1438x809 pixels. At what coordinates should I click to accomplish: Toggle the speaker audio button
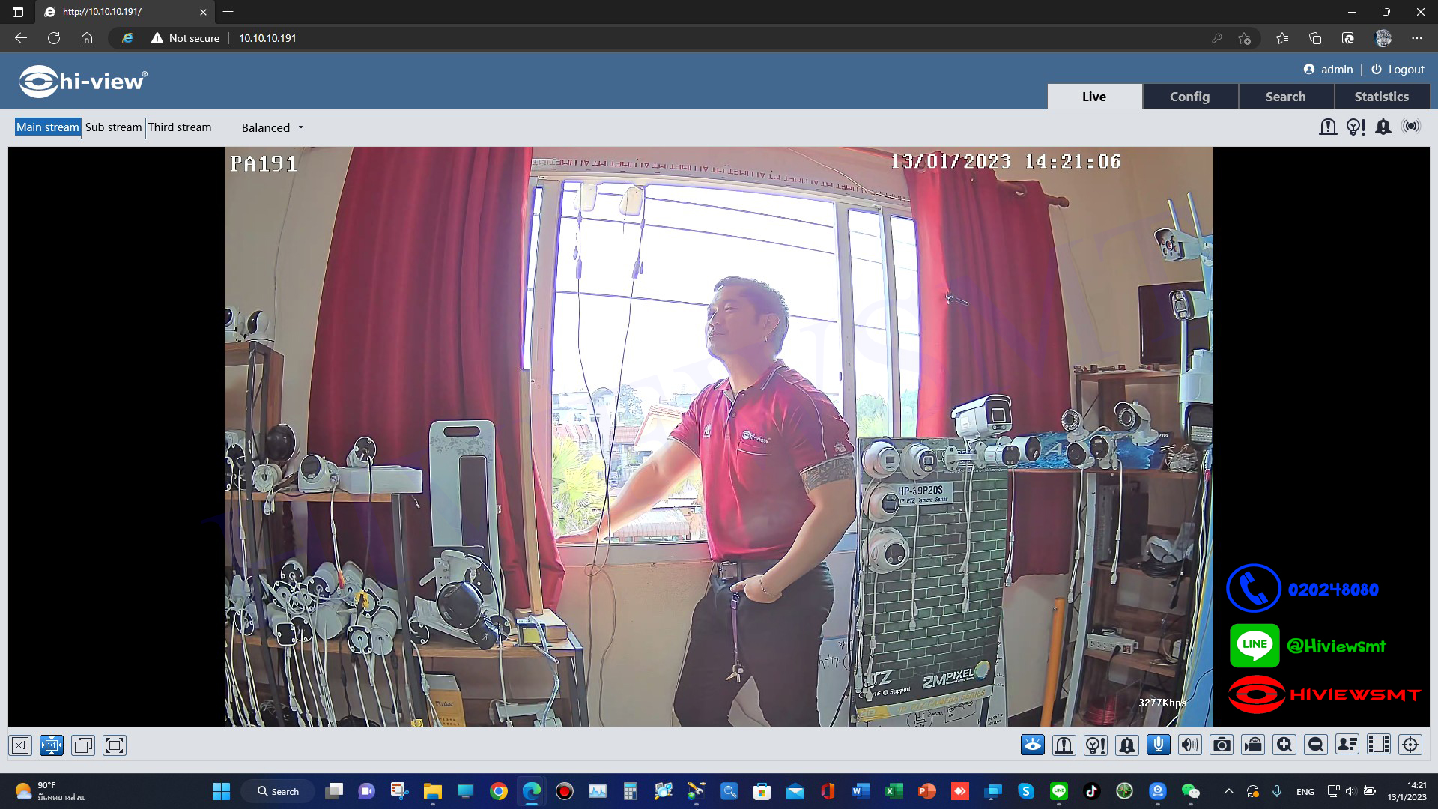point(1190,745)
